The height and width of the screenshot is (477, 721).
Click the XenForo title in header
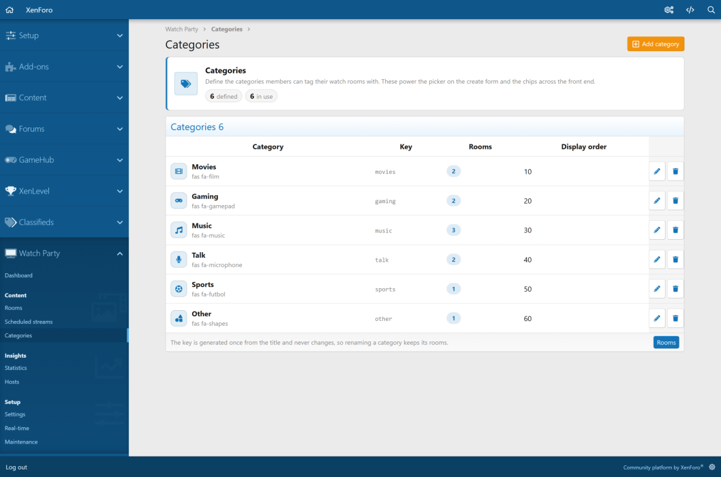tap(39, 10)
